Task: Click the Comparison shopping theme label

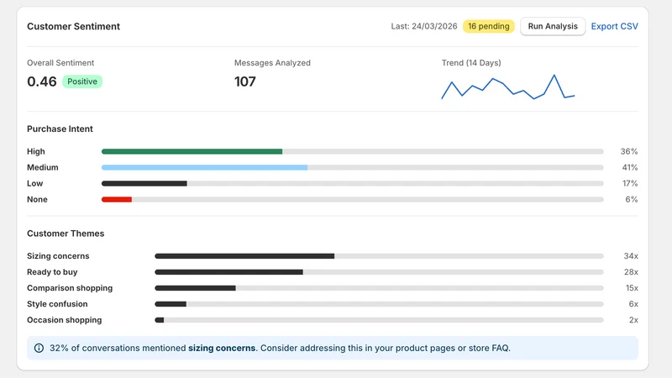Action: [70, 288]
